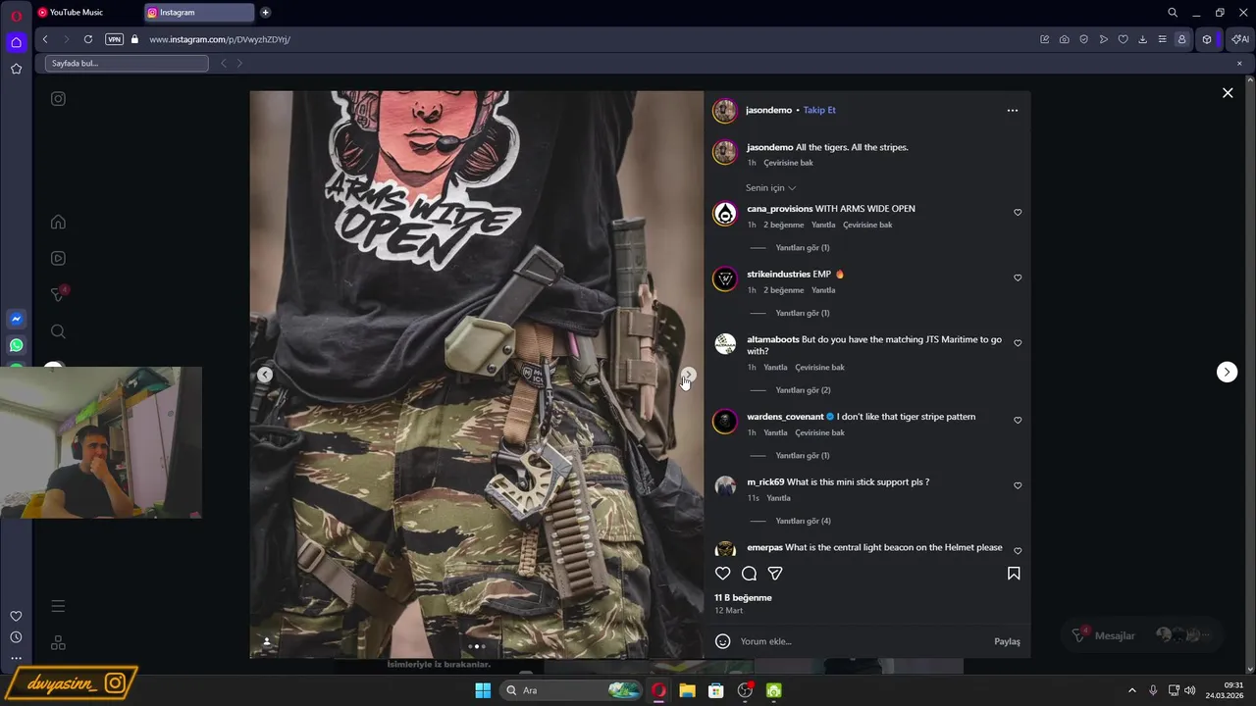Go back in browser history
Screen dimensions: 1256x706
45,39
